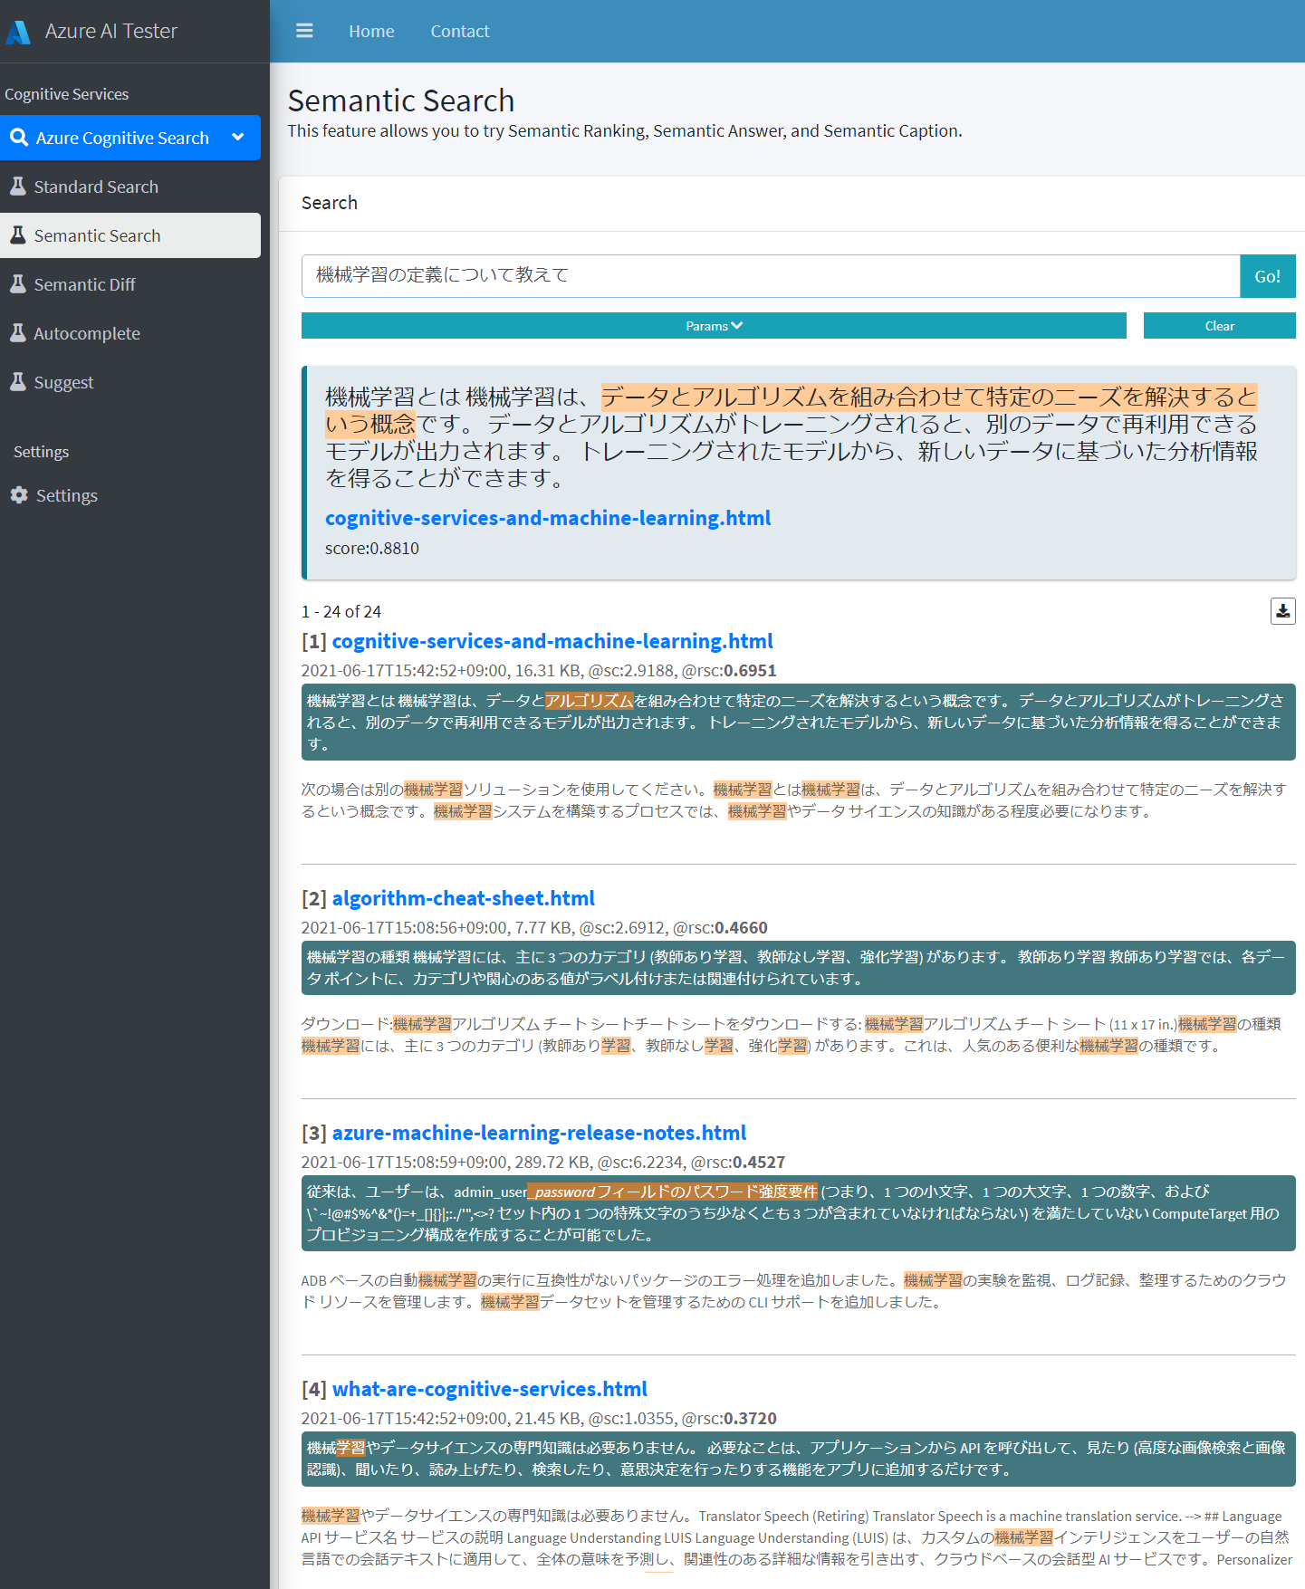The image size is (1305, 1589).
Task: Click the semantic caption box of result 4
Action: pyautogui.click(x=798, y=1459)
